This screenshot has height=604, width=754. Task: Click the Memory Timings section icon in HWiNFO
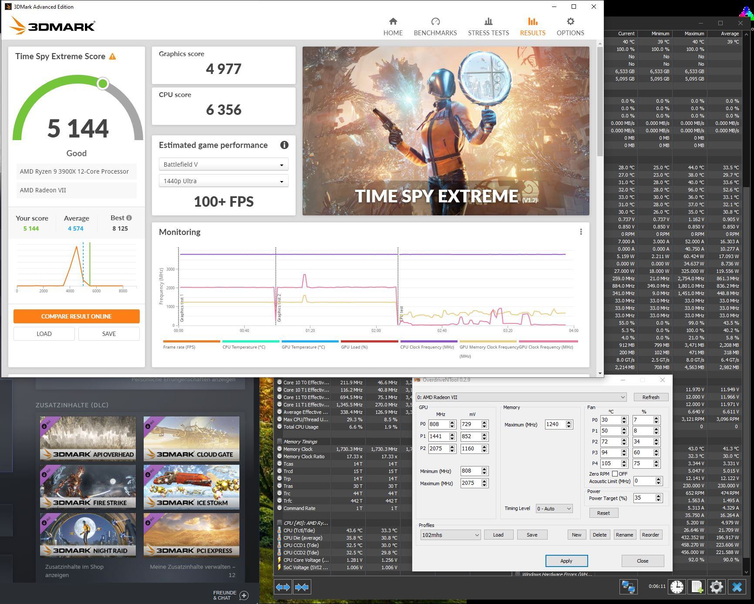[x=279, y=442]
